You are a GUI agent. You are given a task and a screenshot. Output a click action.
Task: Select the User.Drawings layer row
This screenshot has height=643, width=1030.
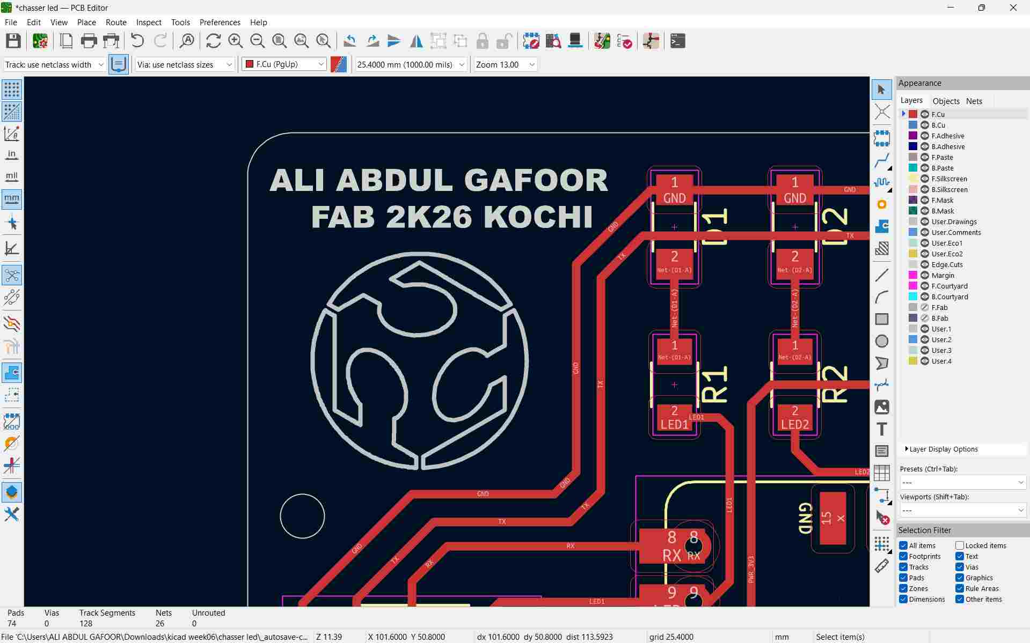pyautogui.click(x=963, y=221)
